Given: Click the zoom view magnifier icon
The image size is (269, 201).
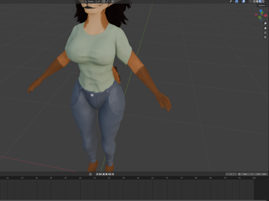Looking at the screenshot, I should [x=265, y=23].
